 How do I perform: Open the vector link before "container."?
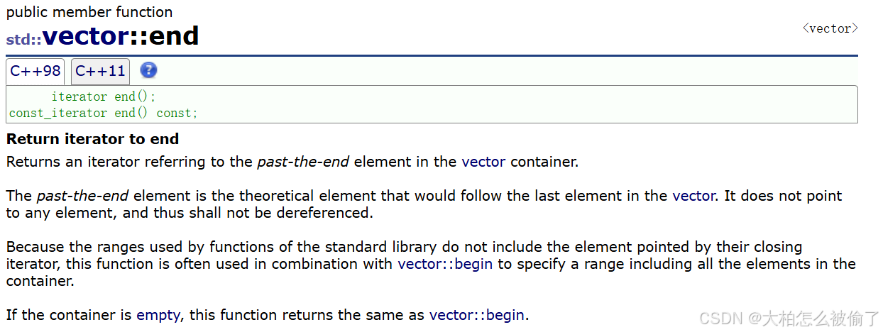coord(483,162)
